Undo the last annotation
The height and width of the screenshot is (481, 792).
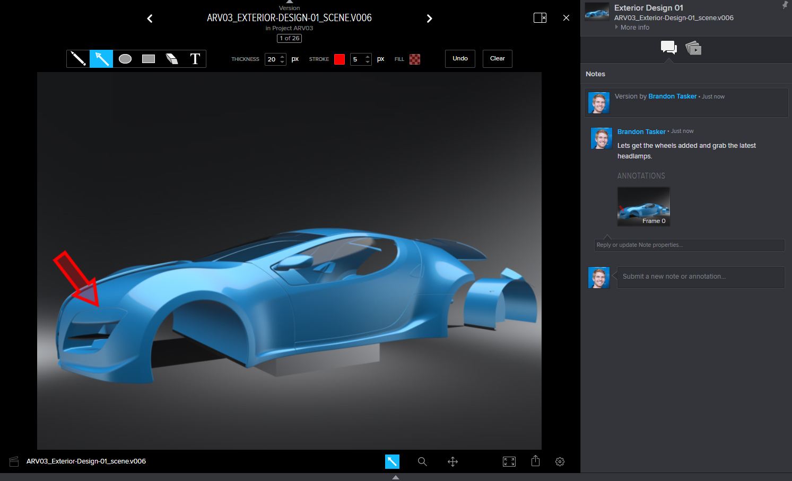460,59
